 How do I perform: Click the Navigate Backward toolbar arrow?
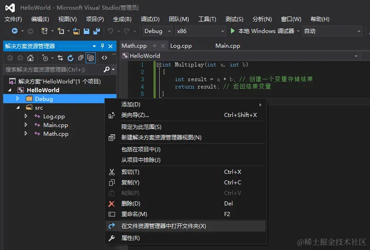tap(15, 31)
